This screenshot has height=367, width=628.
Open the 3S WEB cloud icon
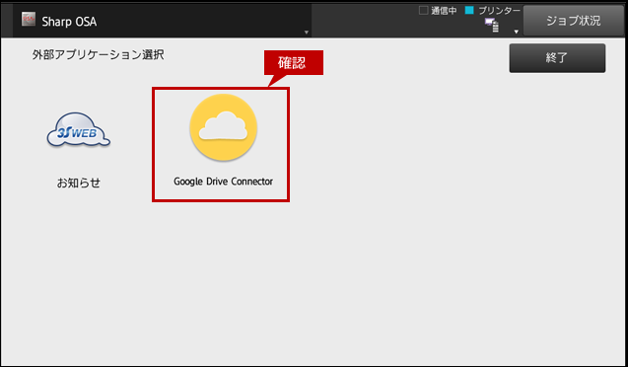tap(79, 130)
